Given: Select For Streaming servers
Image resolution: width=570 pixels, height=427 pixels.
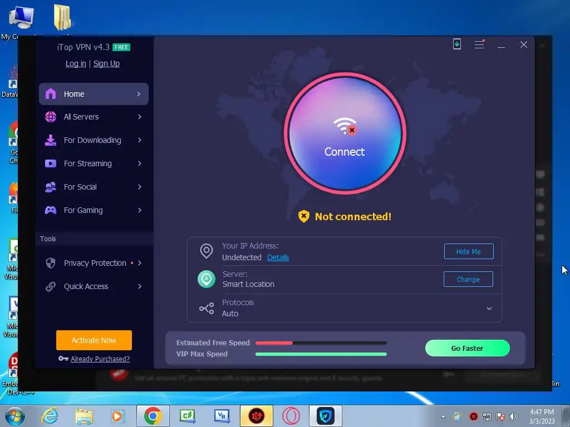Looking at the screenshot, I should pos(94,163).
